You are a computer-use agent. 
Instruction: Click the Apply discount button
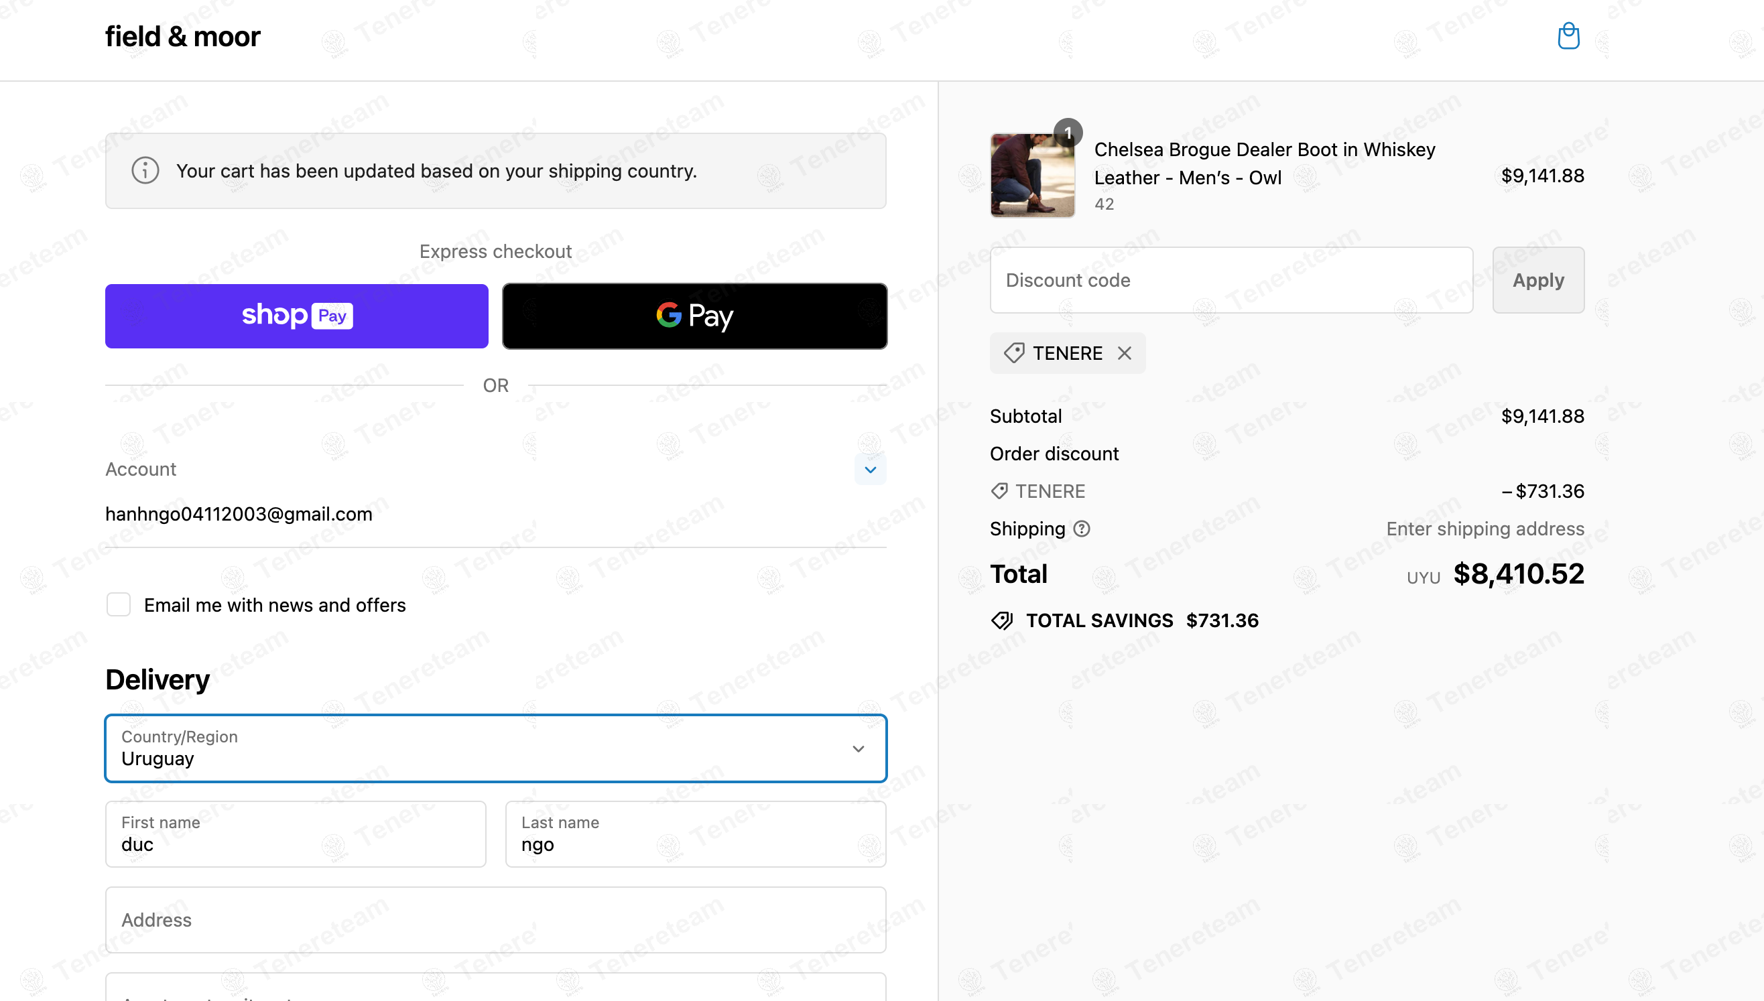coord(1537,281)
